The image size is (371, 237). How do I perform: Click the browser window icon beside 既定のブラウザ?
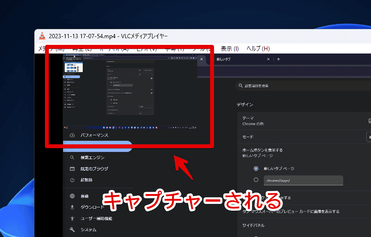click(72, 169)
